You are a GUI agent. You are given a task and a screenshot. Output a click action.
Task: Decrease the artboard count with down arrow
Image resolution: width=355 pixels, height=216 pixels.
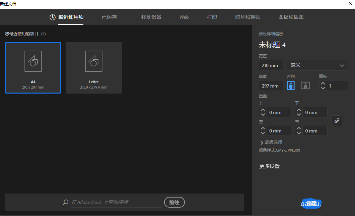pyautogui.click(x=323, y=88)
